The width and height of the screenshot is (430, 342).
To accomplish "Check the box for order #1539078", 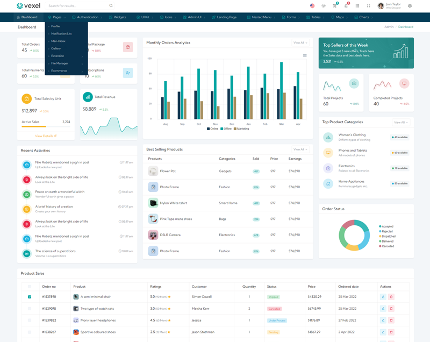I will coord(30,309).
